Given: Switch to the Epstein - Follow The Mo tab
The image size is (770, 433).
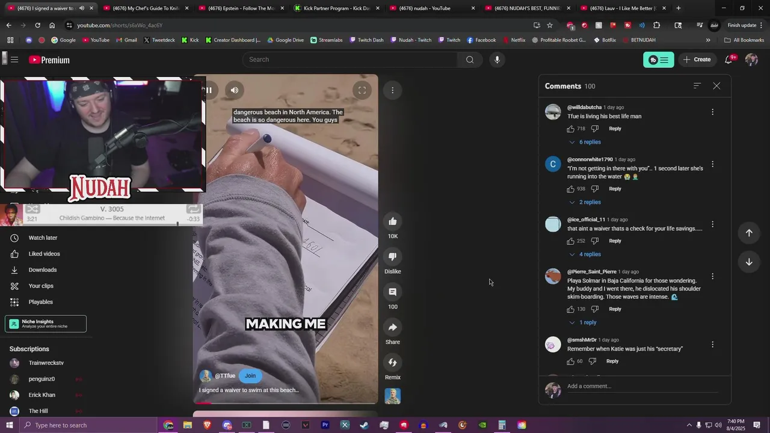Looking at the screenshot, I should click(241, 8).
